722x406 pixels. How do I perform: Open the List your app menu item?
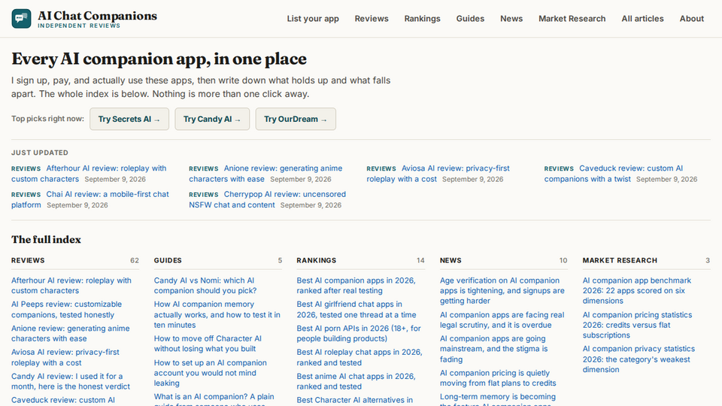tap(313, 19)
